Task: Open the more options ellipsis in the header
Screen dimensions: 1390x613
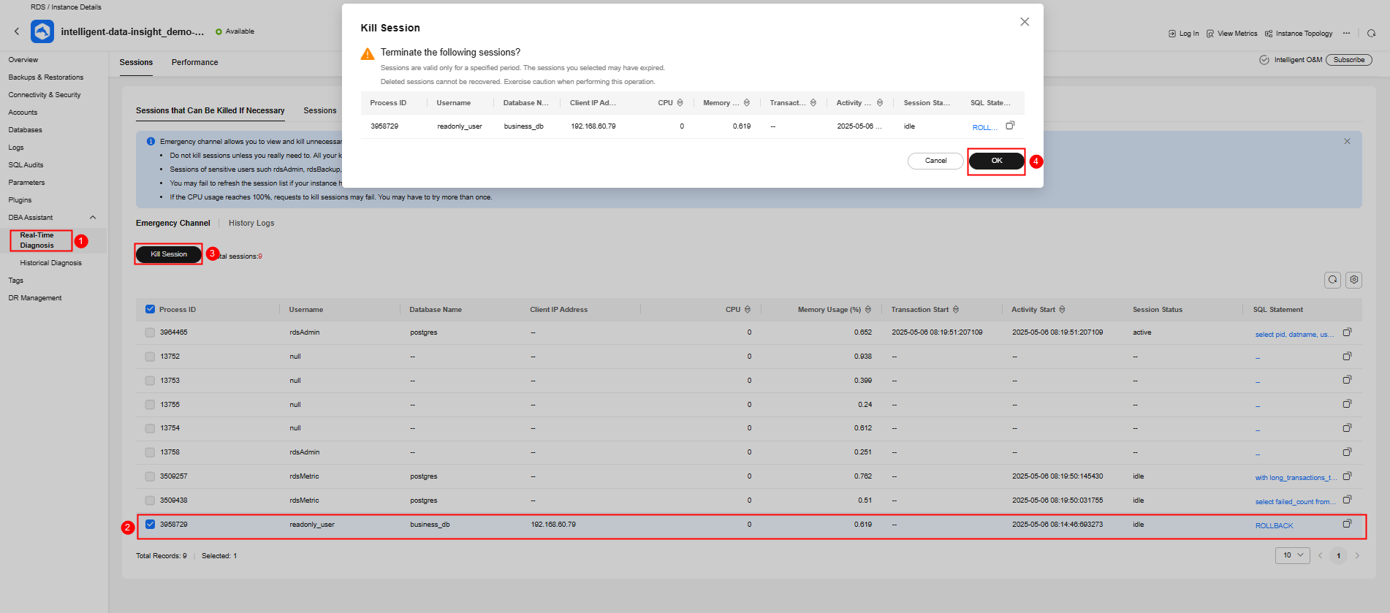Action: click(1346, 33)
